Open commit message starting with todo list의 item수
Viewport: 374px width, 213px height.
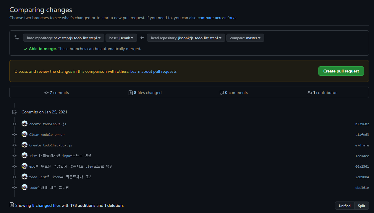tap(61, 177)
